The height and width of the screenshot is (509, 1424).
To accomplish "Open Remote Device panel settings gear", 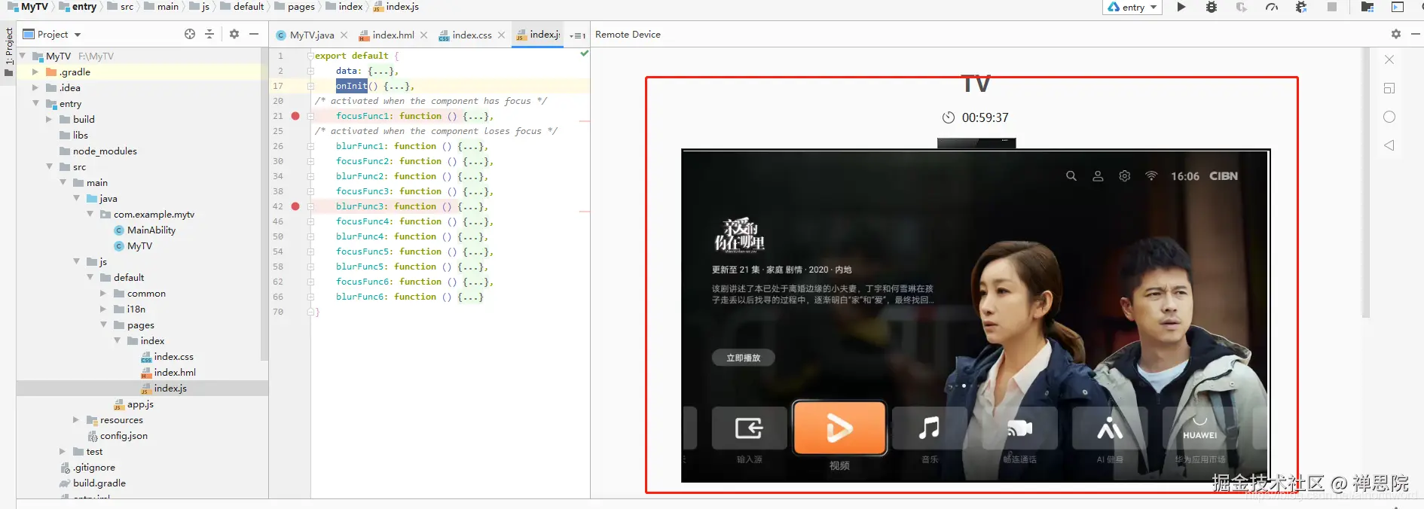I will [x=1396, y=34].
